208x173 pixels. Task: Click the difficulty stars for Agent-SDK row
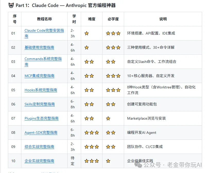coord(92,133)
